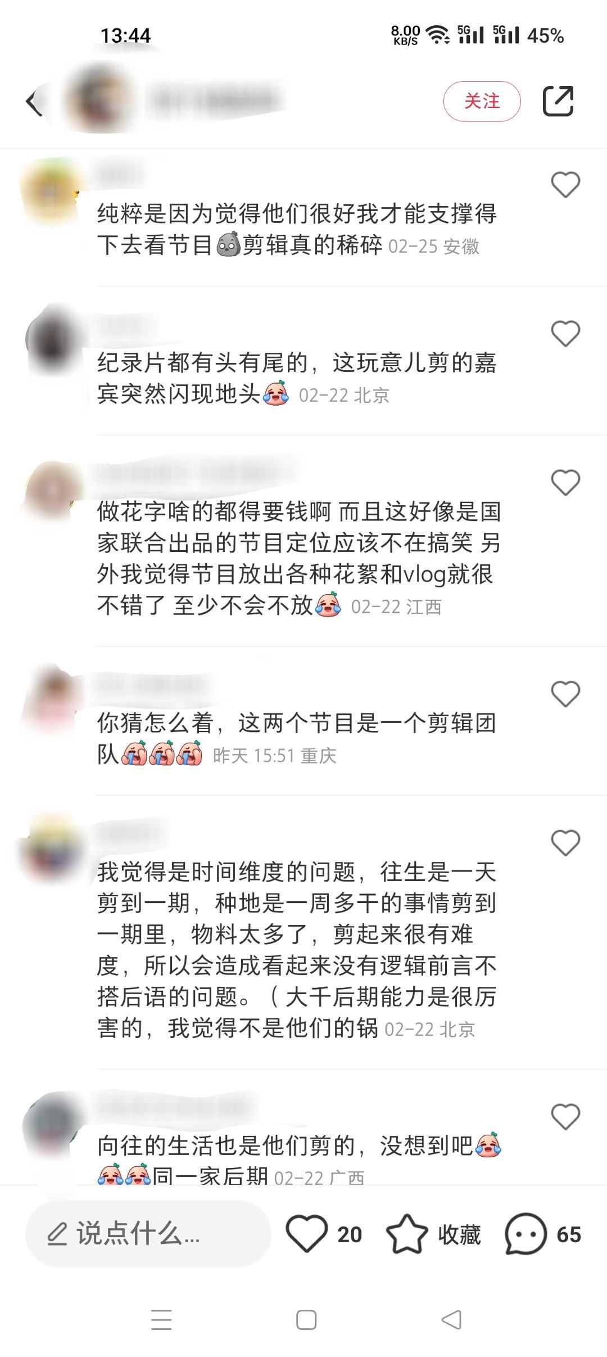This screenshot has width=607, height=1357.
Task: Heart the 我觉得是时间维度的问题 comment
Action: coord(565,843)
